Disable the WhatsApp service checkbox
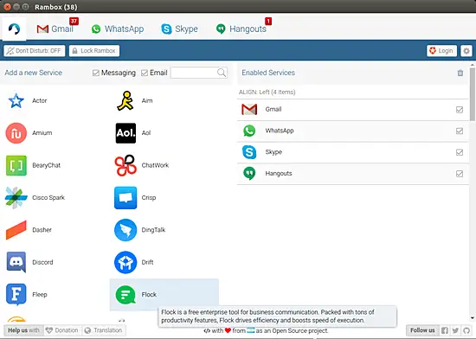 (460, 131)
